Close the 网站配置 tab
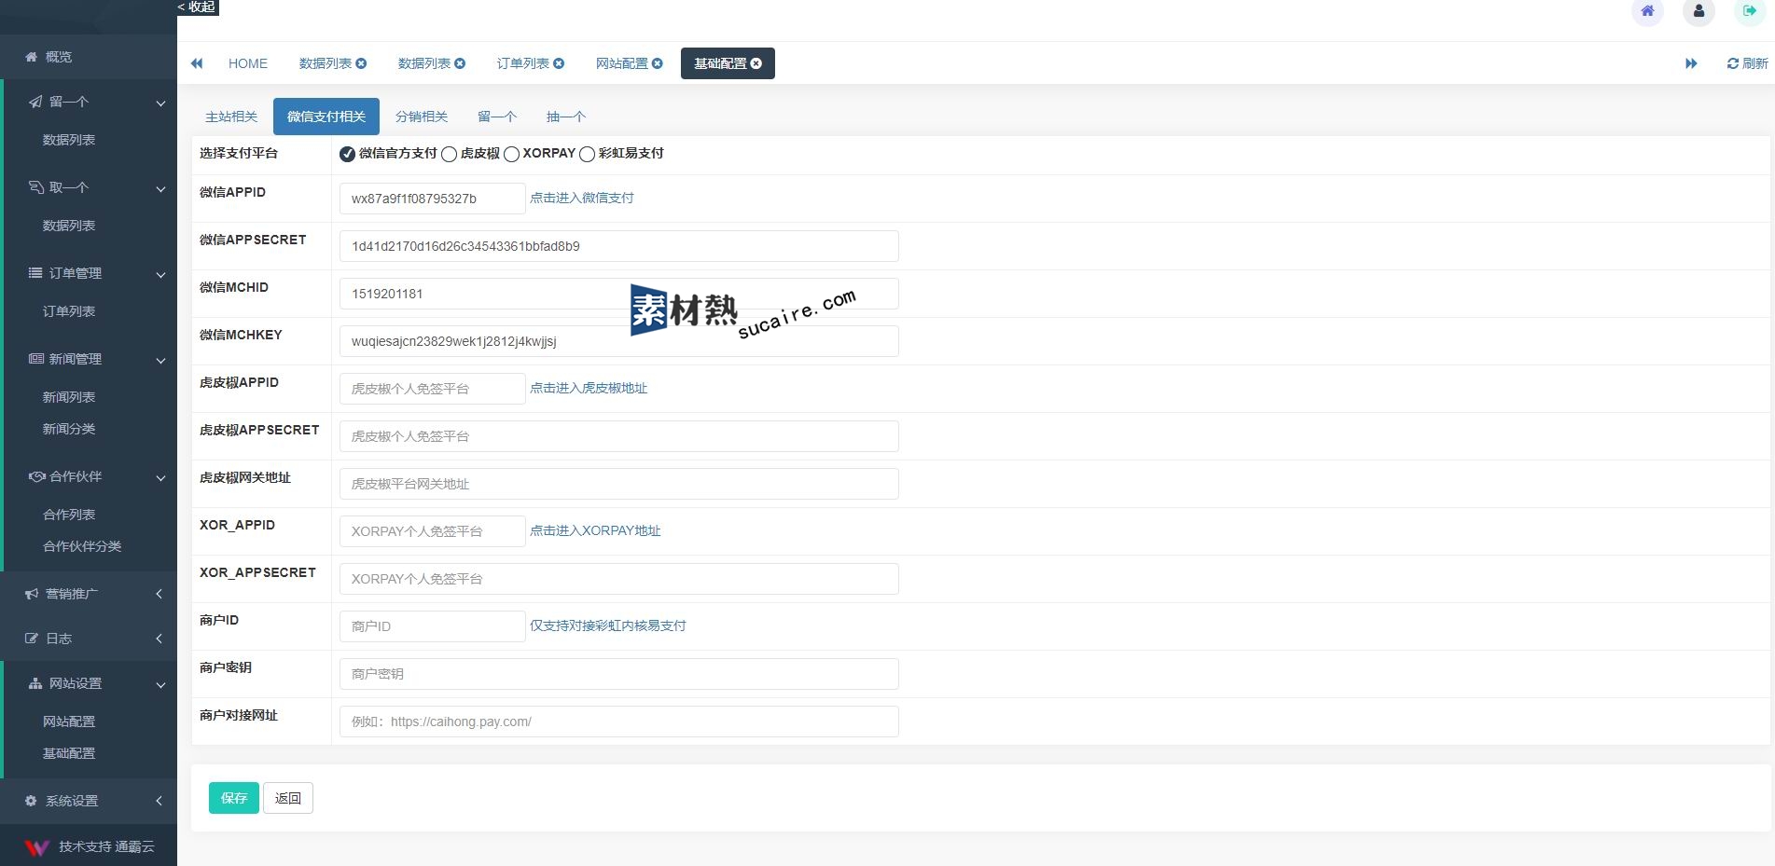The image size is (1775, 866). click(x=658, y=63)
